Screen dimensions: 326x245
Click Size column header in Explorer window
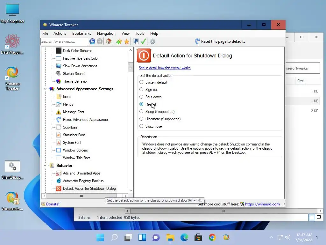point(308,81)
